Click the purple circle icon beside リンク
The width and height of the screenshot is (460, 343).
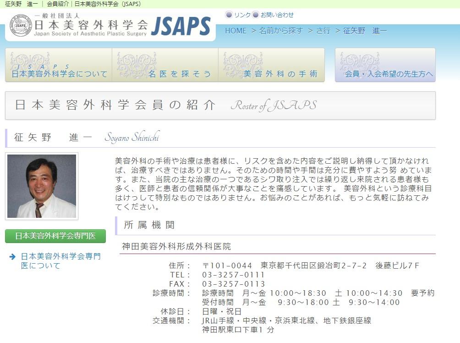228,14
